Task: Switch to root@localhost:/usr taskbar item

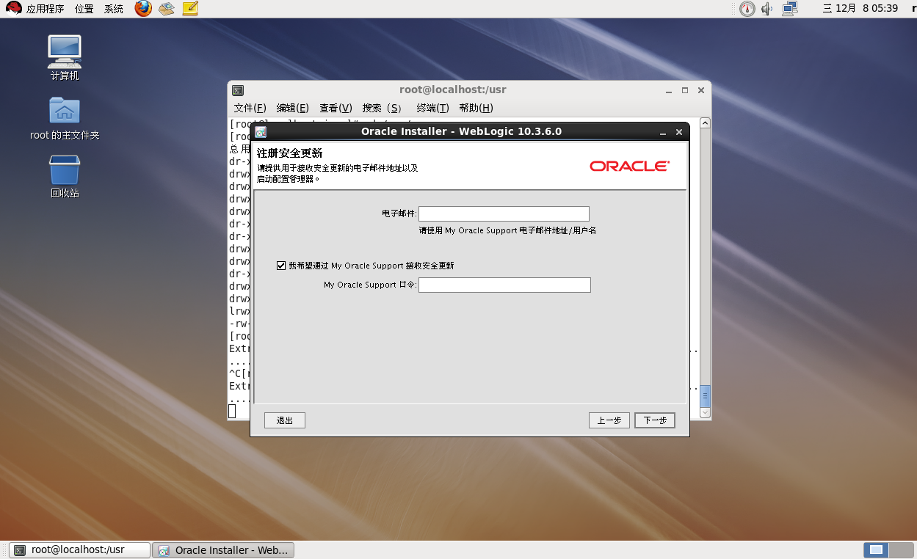Action: click(x=80, y=550)
